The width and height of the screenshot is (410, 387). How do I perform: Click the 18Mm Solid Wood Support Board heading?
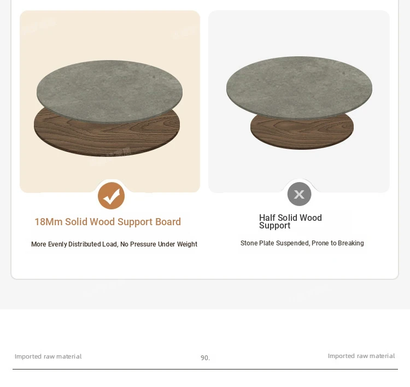click(108, 222)
